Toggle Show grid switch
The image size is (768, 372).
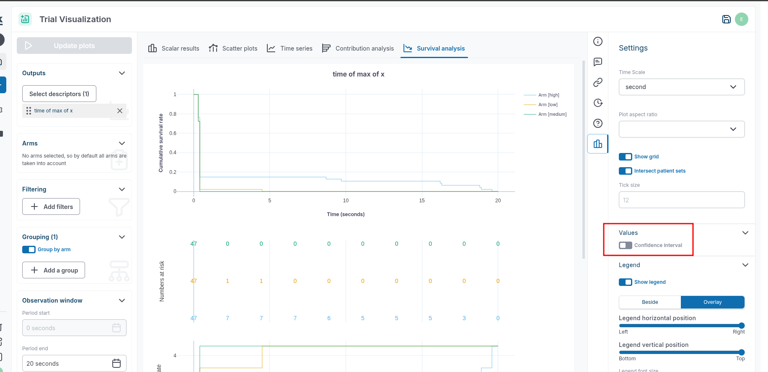[626, 157]
